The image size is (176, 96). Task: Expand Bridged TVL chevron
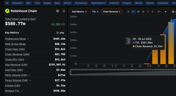click(x=22, y=91)
